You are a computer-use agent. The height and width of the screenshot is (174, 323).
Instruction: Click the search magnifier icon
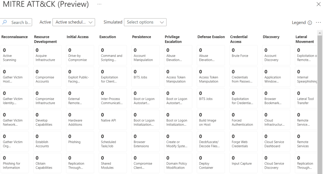click(x=4, y=22)
